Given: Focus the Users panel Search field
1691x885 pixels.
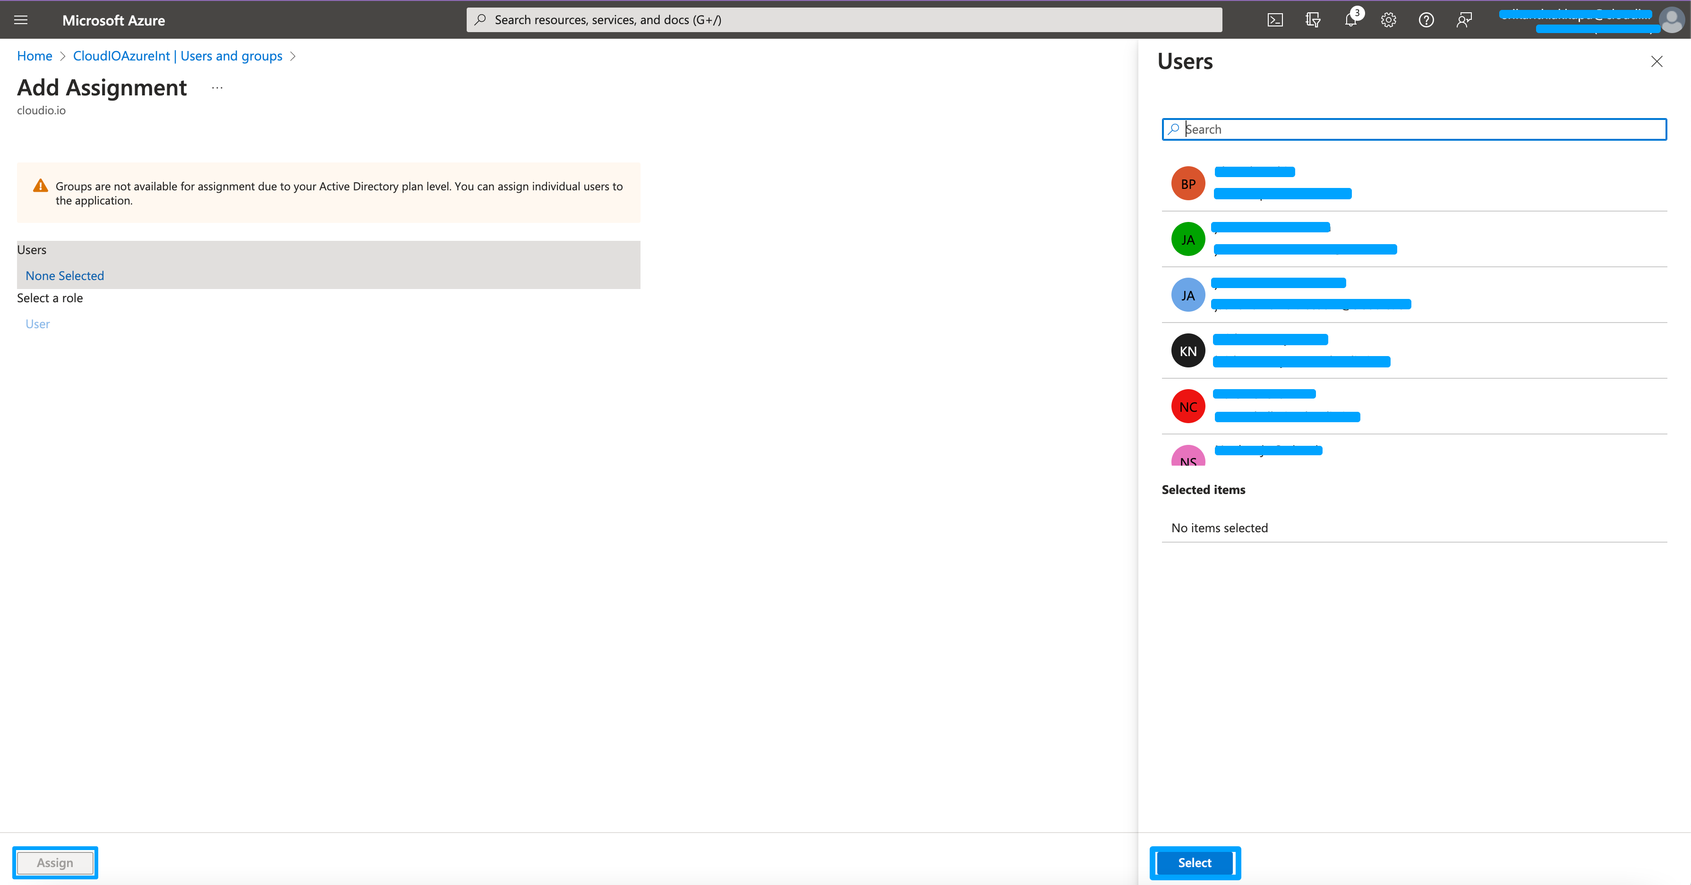Looking at the screenshot, I should point(1418,129).
